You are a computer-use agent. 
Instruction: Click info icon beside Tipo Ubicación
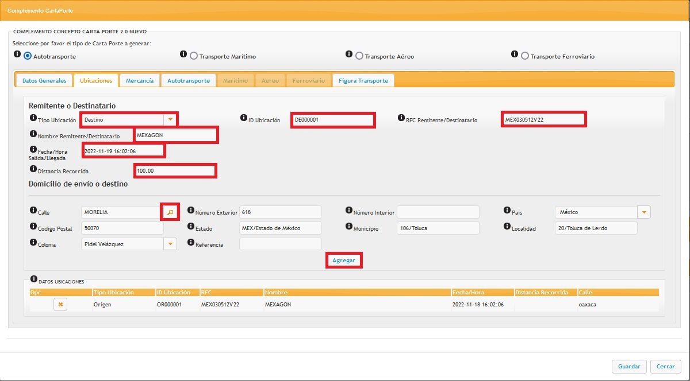click(33, 118)
